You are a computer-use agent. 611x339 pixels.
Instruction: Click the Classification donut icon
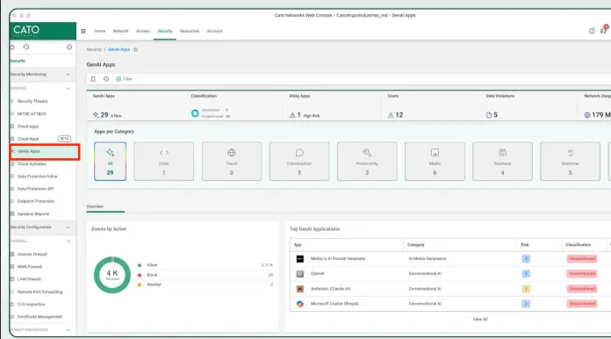coord(195,113)
